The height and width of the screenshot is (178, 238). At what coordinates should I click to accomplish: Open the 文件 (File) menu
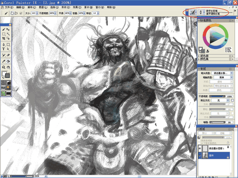tap(9, 7)
